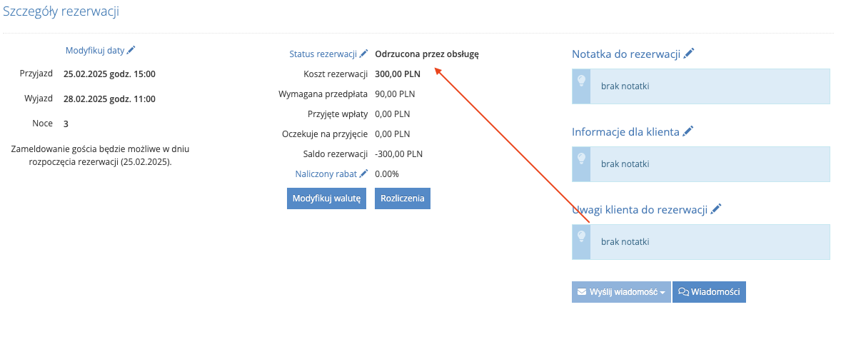Viewport: 841px width, 337px height.
Task: Click lightbulb icon in Notatka do rezerwacji box
Action: point(581,81)
